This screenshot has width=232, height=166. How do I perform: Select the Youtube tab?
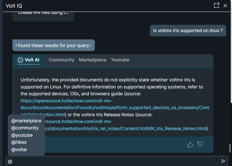120,60
